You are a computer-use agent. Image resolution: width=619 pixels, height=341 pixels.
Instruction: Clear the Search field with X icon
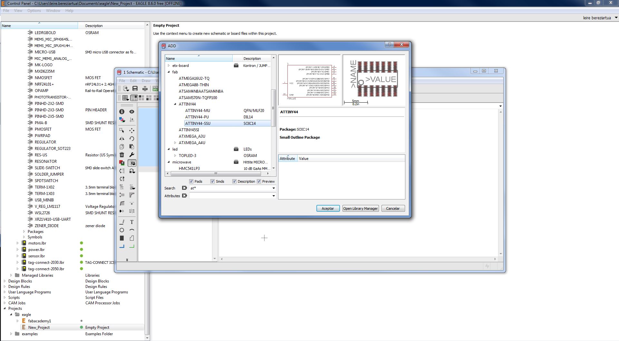pos(184,188)
